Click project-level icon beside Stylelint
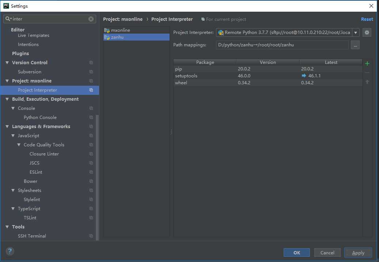The height and width of the screenshot is (262, 379). pos(91,200)
